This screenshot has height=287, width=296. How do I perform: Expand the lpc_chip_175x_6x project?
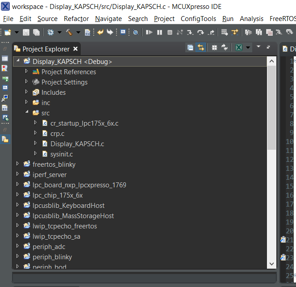click(17, 194)
